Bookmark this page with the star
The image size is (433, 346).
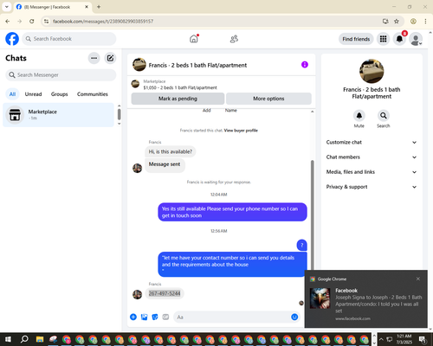(x=397, y=21)
